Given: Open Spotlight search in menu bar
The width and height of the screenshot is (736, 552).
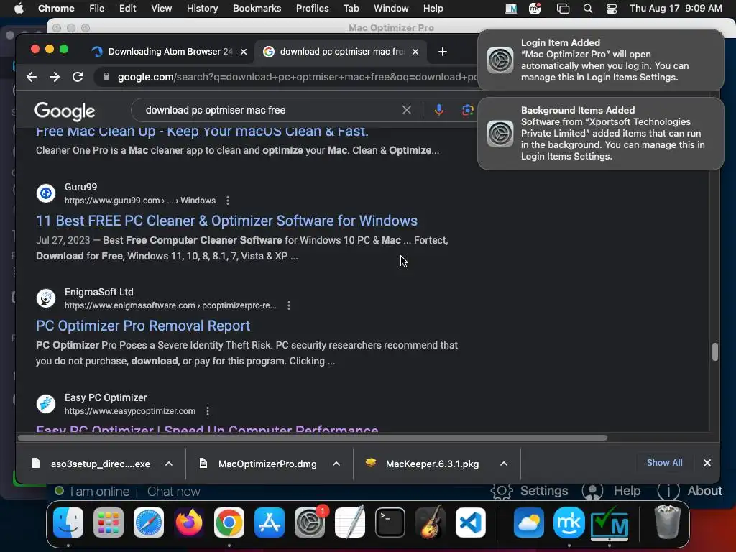Looking at the screenshot, I should coord(587,9).
